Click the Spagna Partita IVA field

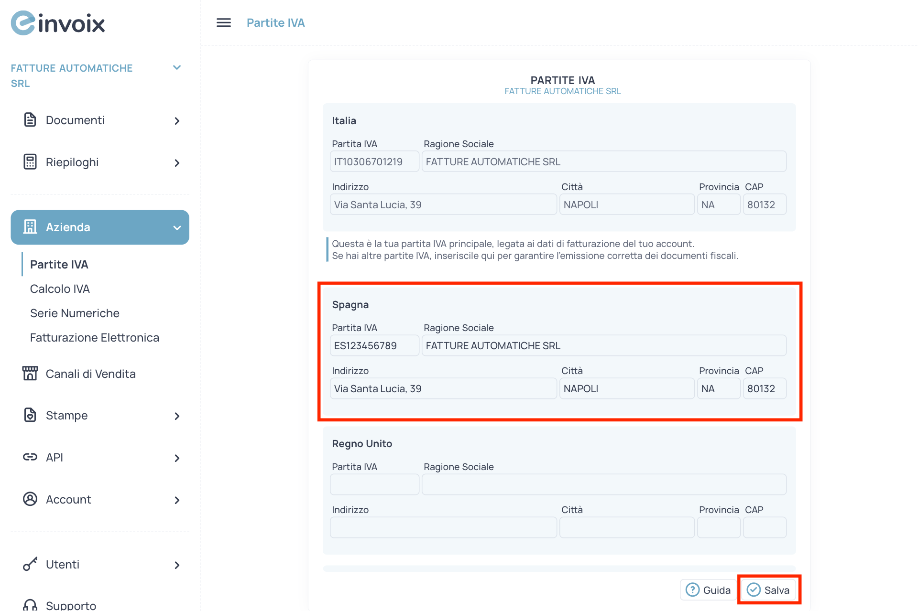tap(374, 345)
